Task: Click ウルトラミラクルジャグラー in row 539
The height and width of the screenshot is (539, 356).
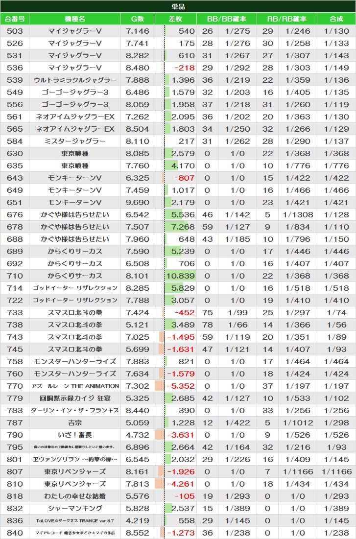Action: (x=75, y=80)
